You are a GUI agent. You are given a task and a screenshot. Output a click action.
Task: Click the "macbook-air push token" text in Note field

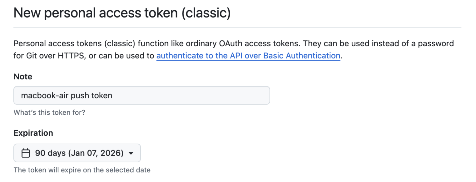pyautogui.click(x=66, y=95)
